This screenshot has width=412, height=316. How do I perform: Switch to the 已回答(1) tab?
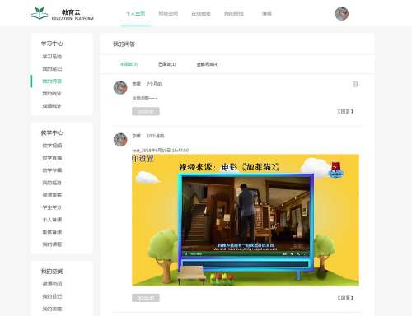pos(167,64)
